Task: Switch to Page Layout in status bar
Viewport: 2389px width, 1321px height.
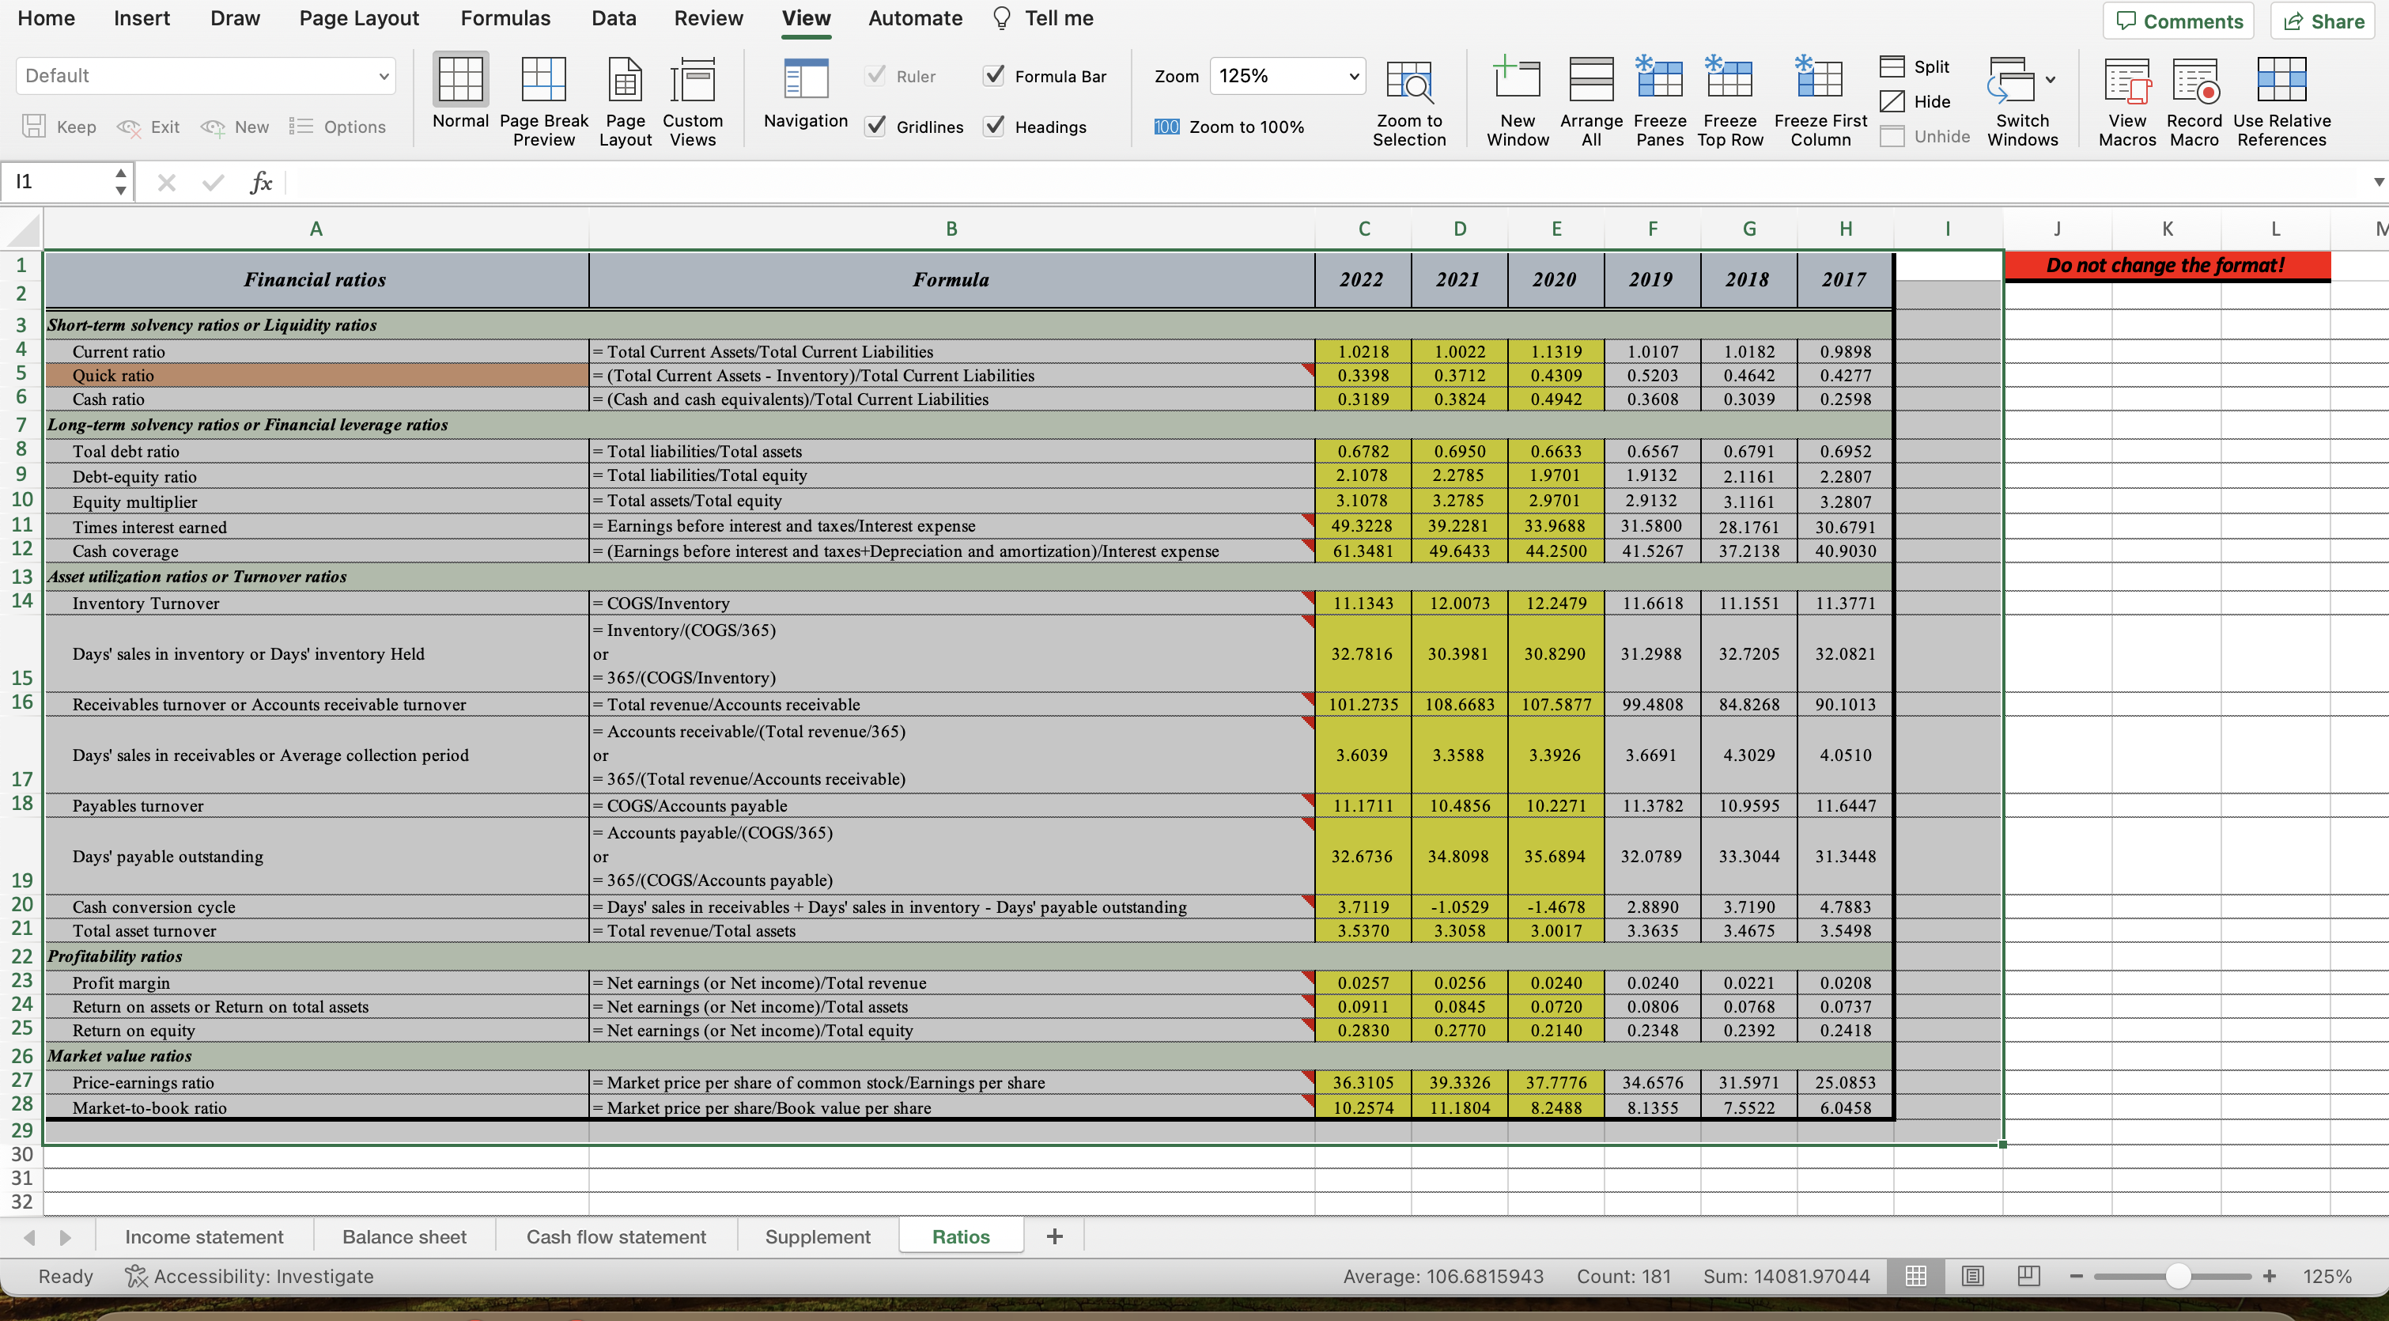Action: pyautogui.click(x=1972, y=1277)
